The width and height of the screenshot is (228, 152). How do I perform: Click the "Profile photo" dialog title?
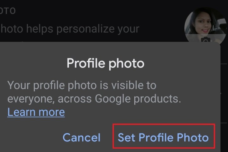click(105, 64)
